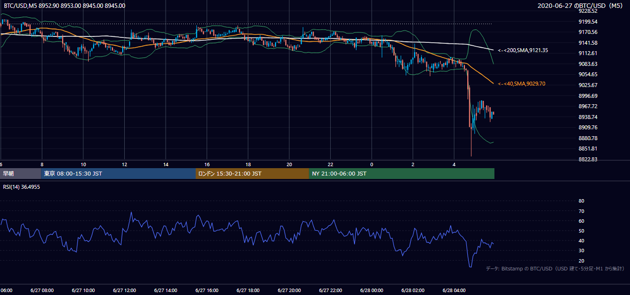Click price axis label 8851.81

tap(588, 148)
